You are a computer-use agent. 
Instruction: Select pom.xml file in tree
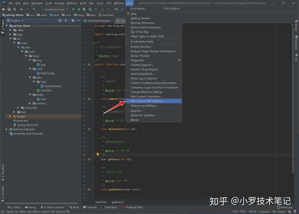pyautogui.click(x=21, y=121)
